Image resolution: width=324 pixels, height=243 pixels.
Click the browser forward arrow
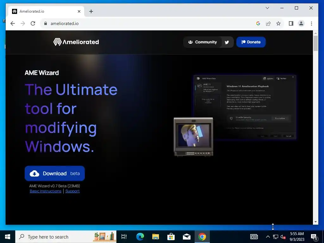[23, 23]
